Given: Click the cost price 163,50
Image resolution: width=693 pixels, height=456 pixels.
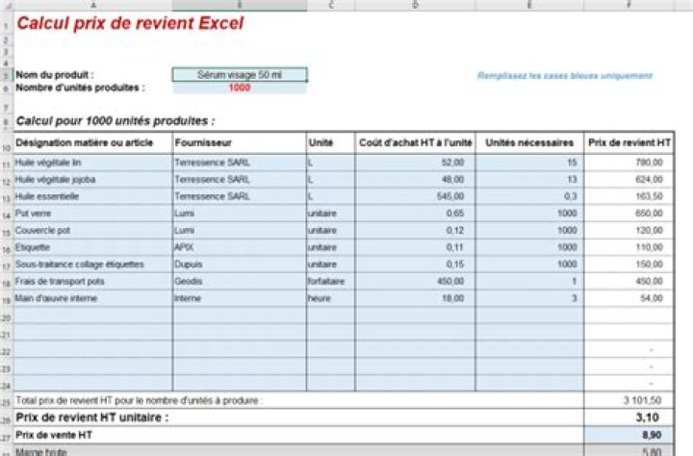Looking at the screenshot, I should (629, 196).
